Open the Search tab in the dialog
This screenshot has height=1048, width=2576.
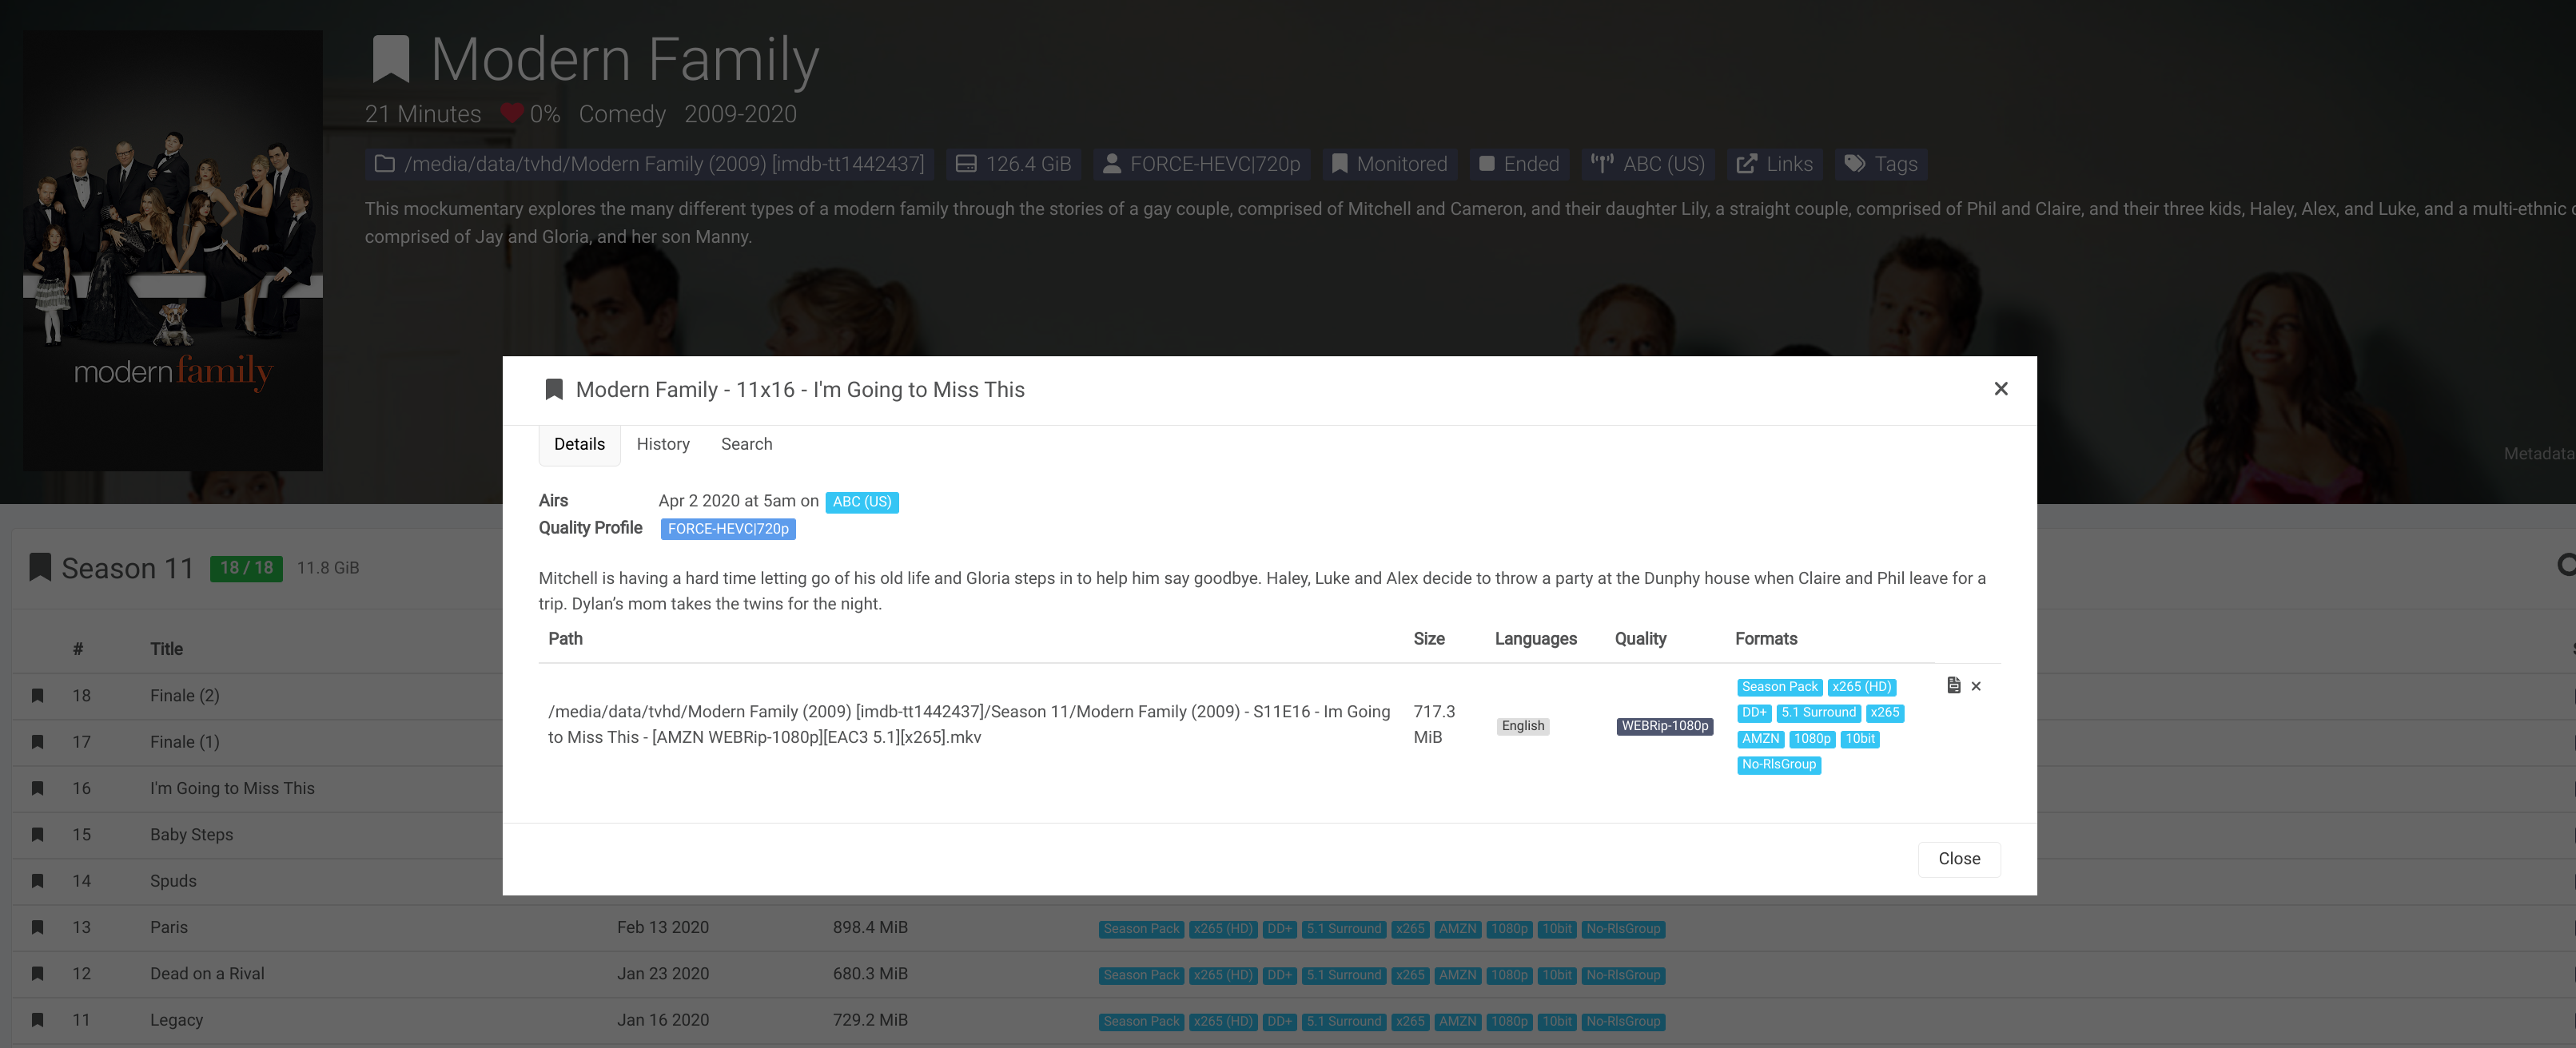coord(746,443)
